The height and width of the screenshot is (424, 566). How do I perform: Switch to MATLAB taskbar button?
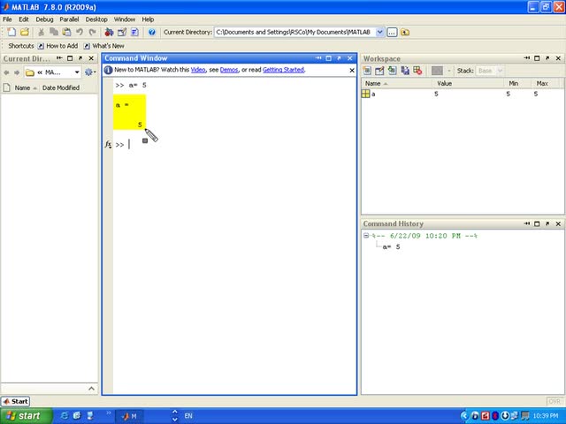pos(130,416)
